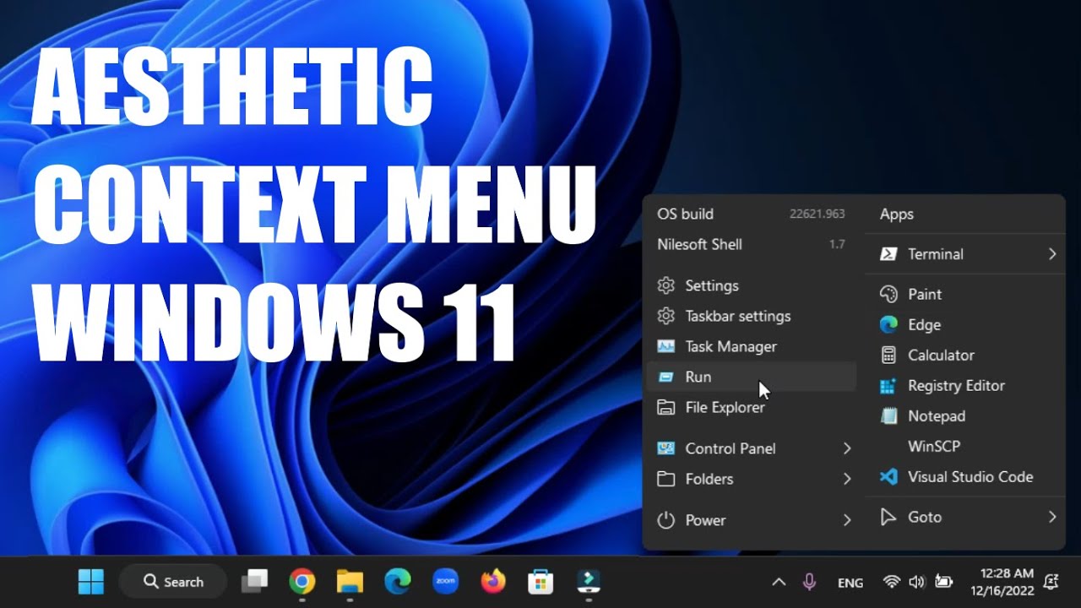Launch Firefox from the taskbar
This screenshot has width=1081, height=608.
tap(492, 581)
